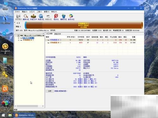
Task: Click the 保存更改 (save changes) toolbar icon
Action: (18, 17)
